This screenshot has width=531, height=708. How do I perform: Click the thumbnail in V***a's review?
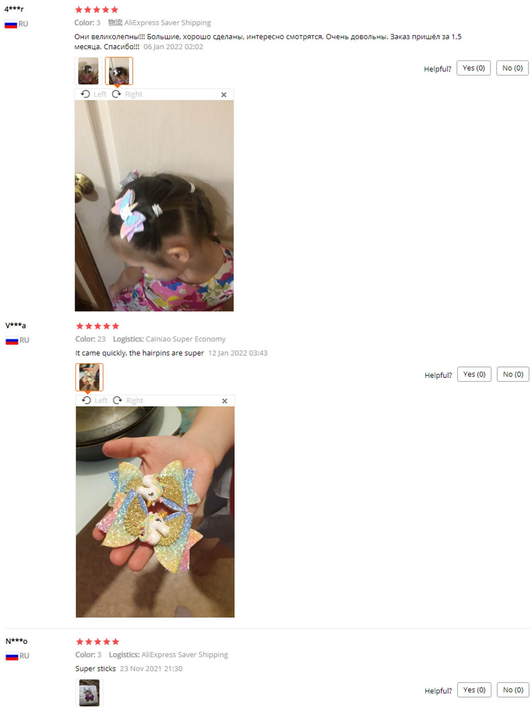tap(89, 377)
